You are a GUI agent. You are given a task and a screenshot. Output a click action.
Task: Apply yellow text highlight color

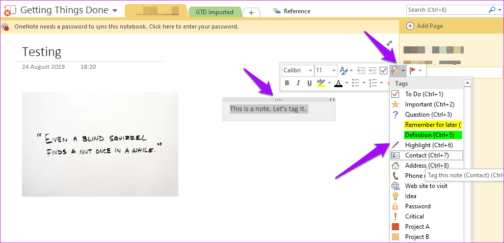point(321,83)
